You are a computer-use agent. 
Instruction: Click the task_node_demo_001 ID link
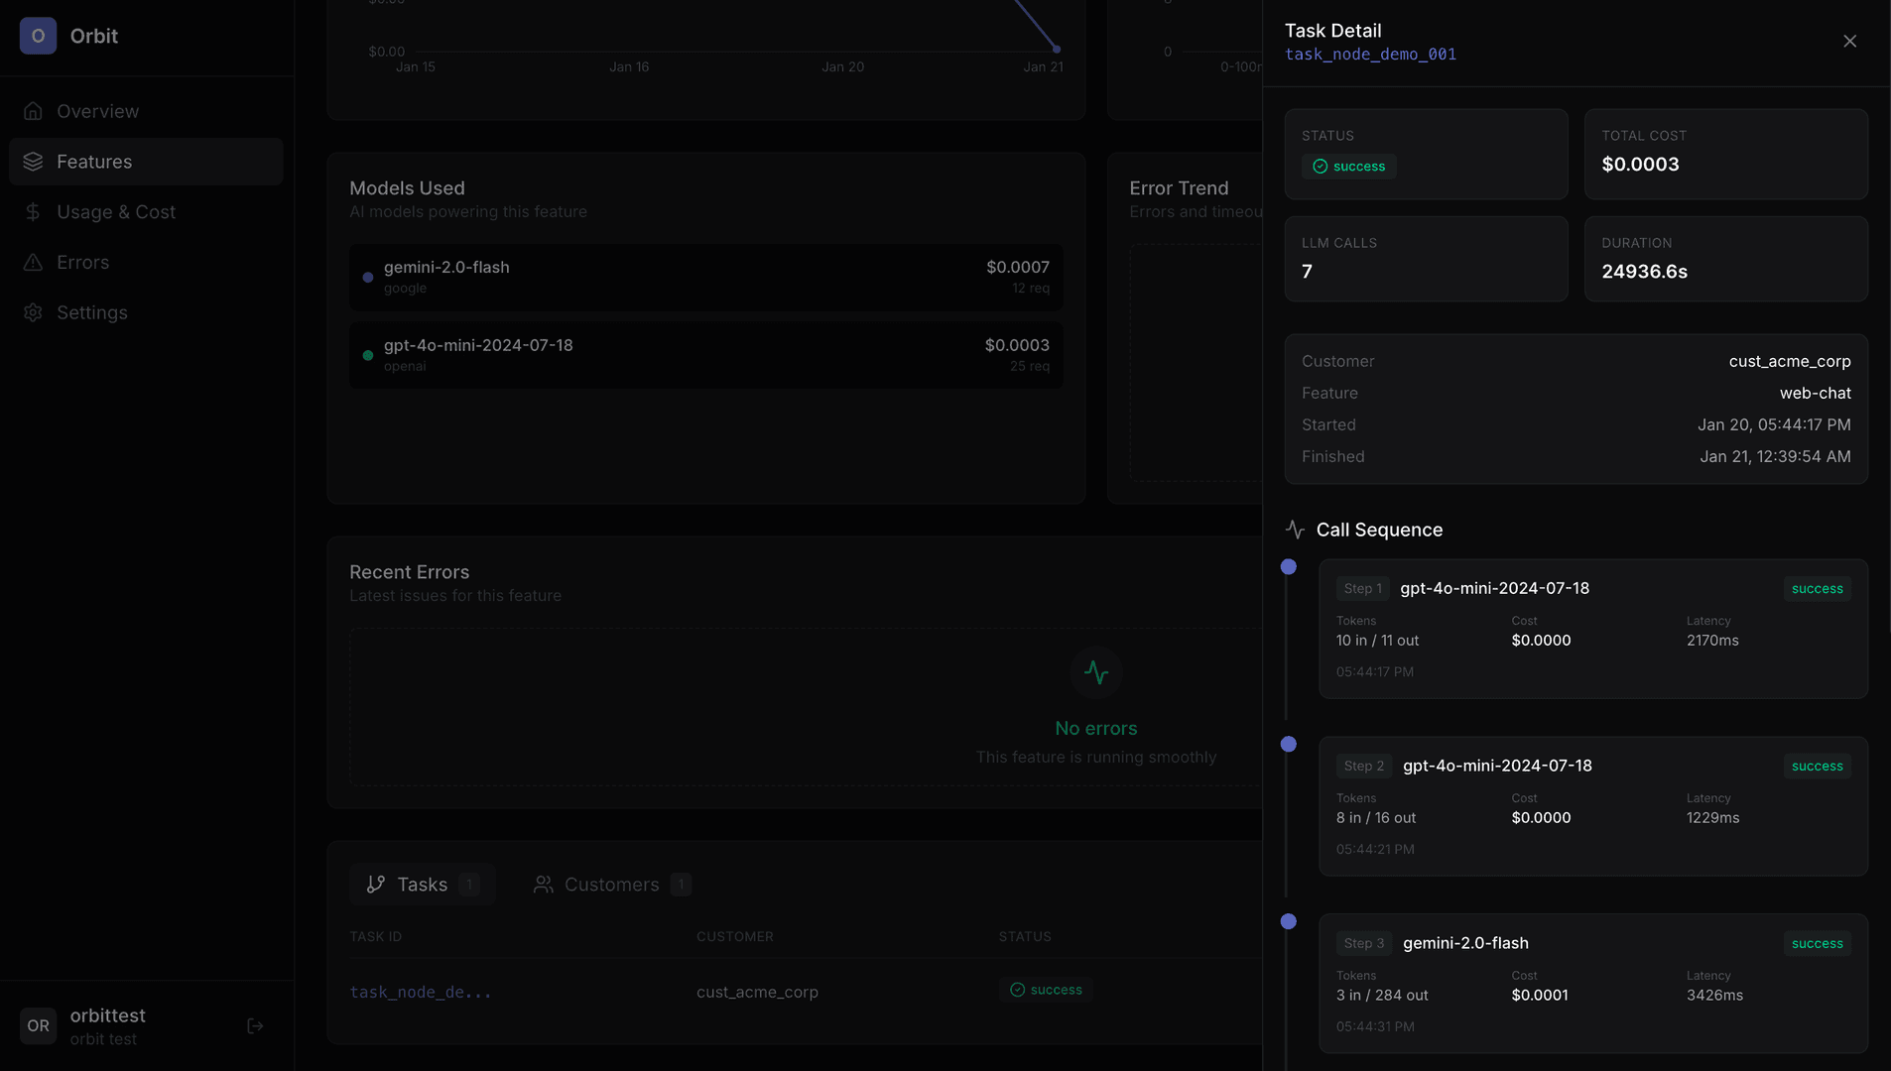pos(1370,55)
